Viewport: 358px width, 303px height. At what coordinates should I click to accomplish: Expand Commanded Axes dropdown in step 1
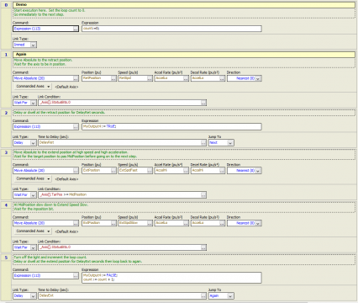33,87
